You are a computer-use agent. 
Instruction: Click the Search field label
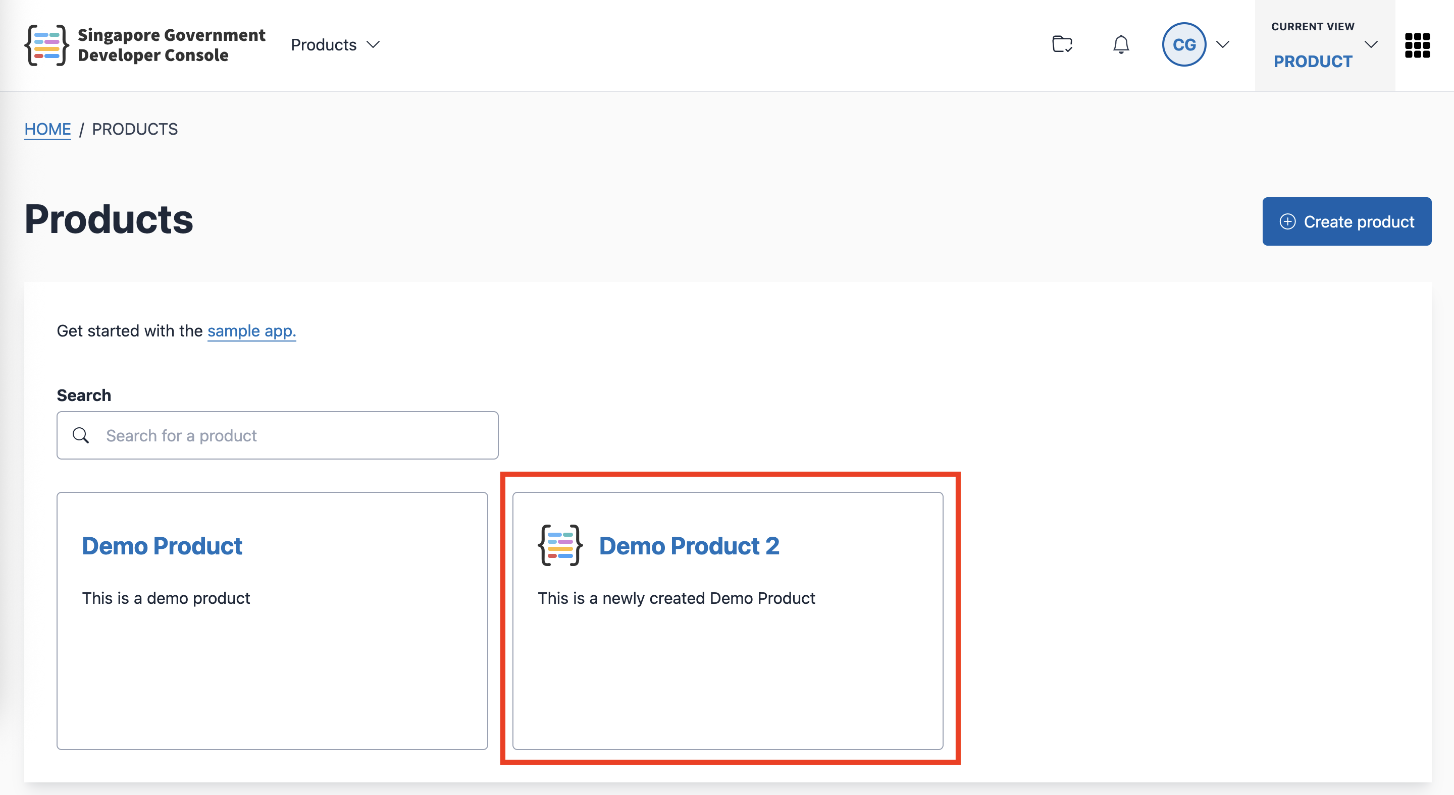click(x=84, y=395)
